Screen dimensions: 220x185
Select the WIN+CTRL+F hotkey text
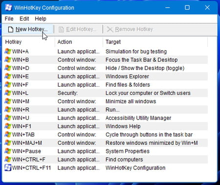point(29,160)
